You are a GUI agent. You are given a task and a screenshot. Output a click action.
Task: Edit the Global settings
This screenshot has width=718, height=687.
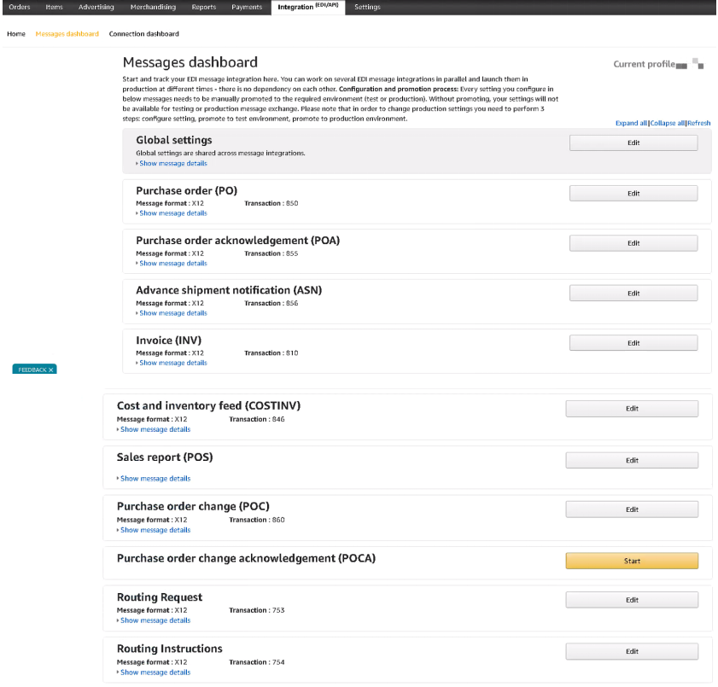[633, 143]
